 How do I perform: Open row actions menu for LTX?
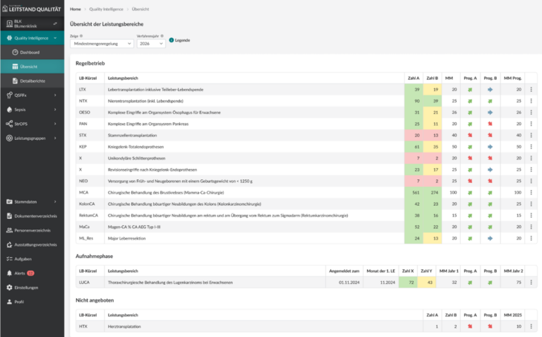(x=531, y=89)
